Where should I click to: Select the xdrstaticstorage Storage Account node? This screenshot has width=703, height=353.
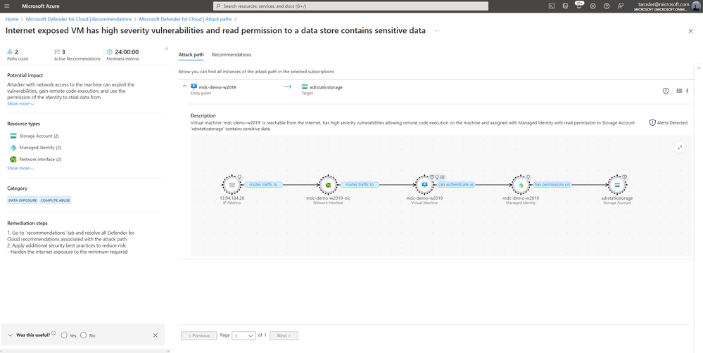[x=617, y=184]
